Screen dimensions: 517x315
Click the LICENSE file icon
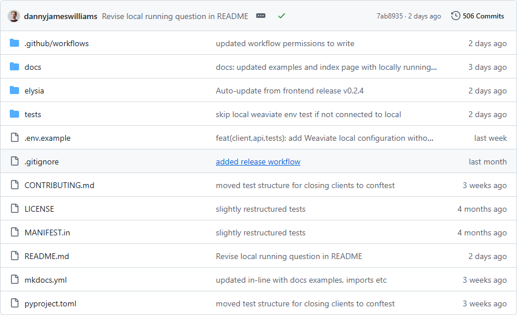click(x=14, y=209)
